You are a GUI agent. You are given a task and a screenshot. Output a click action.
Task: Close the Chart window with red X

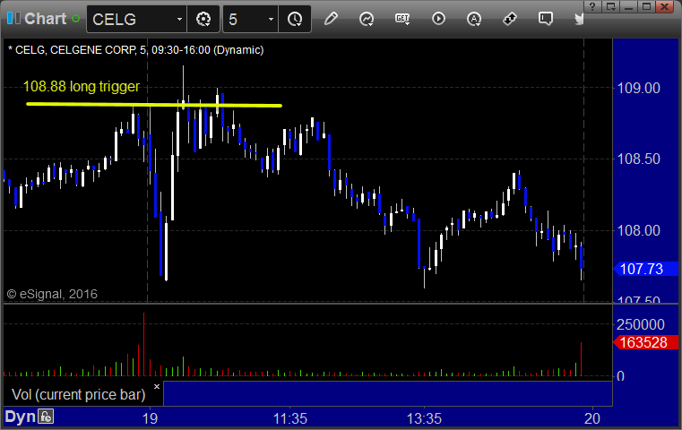click(x=665, y=6)
